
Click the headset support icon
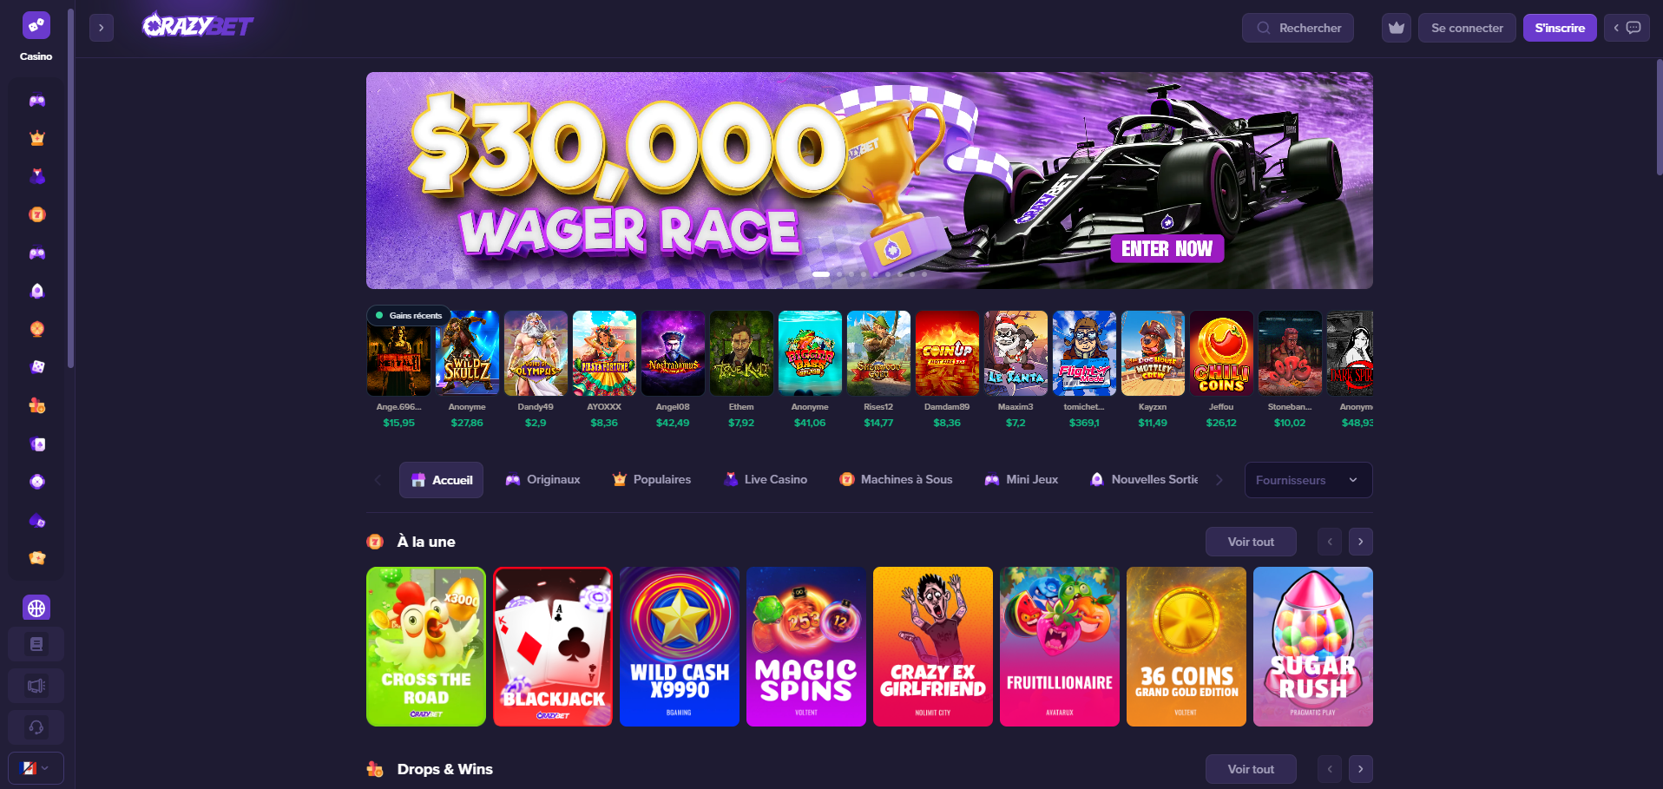(36, 727)
